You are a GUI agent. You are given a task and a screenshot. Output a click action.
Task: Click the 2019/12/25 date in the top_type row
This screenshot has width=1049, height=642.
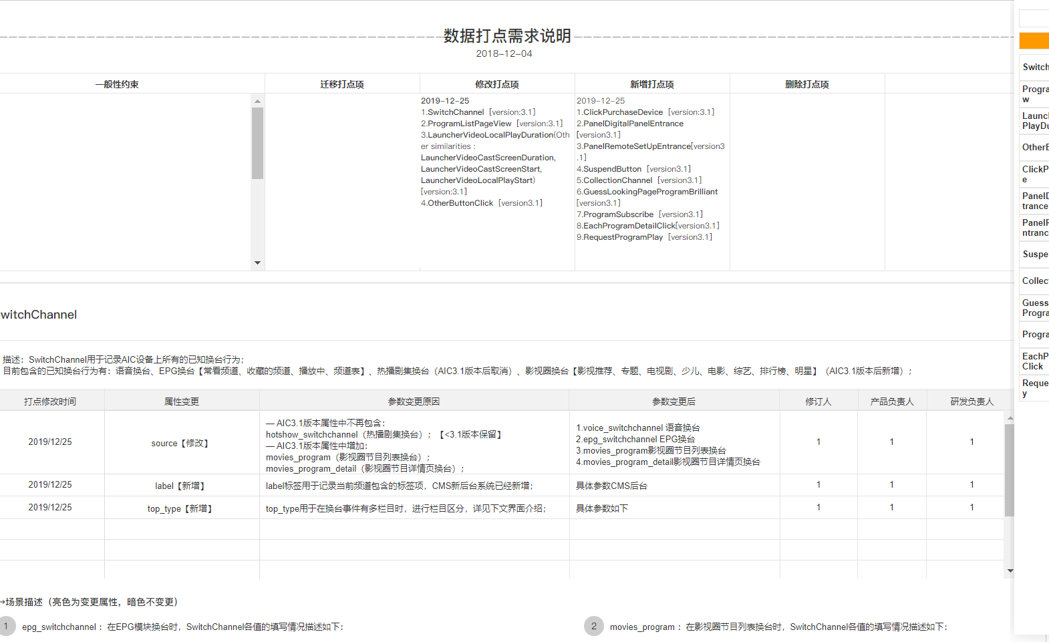[50, 507]
